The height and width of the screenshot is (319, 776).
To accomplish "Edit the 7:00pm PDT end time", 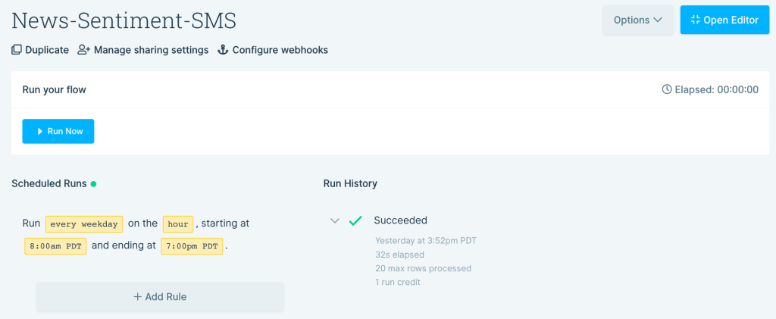I will pyautogui.click(x=192, y=246).
